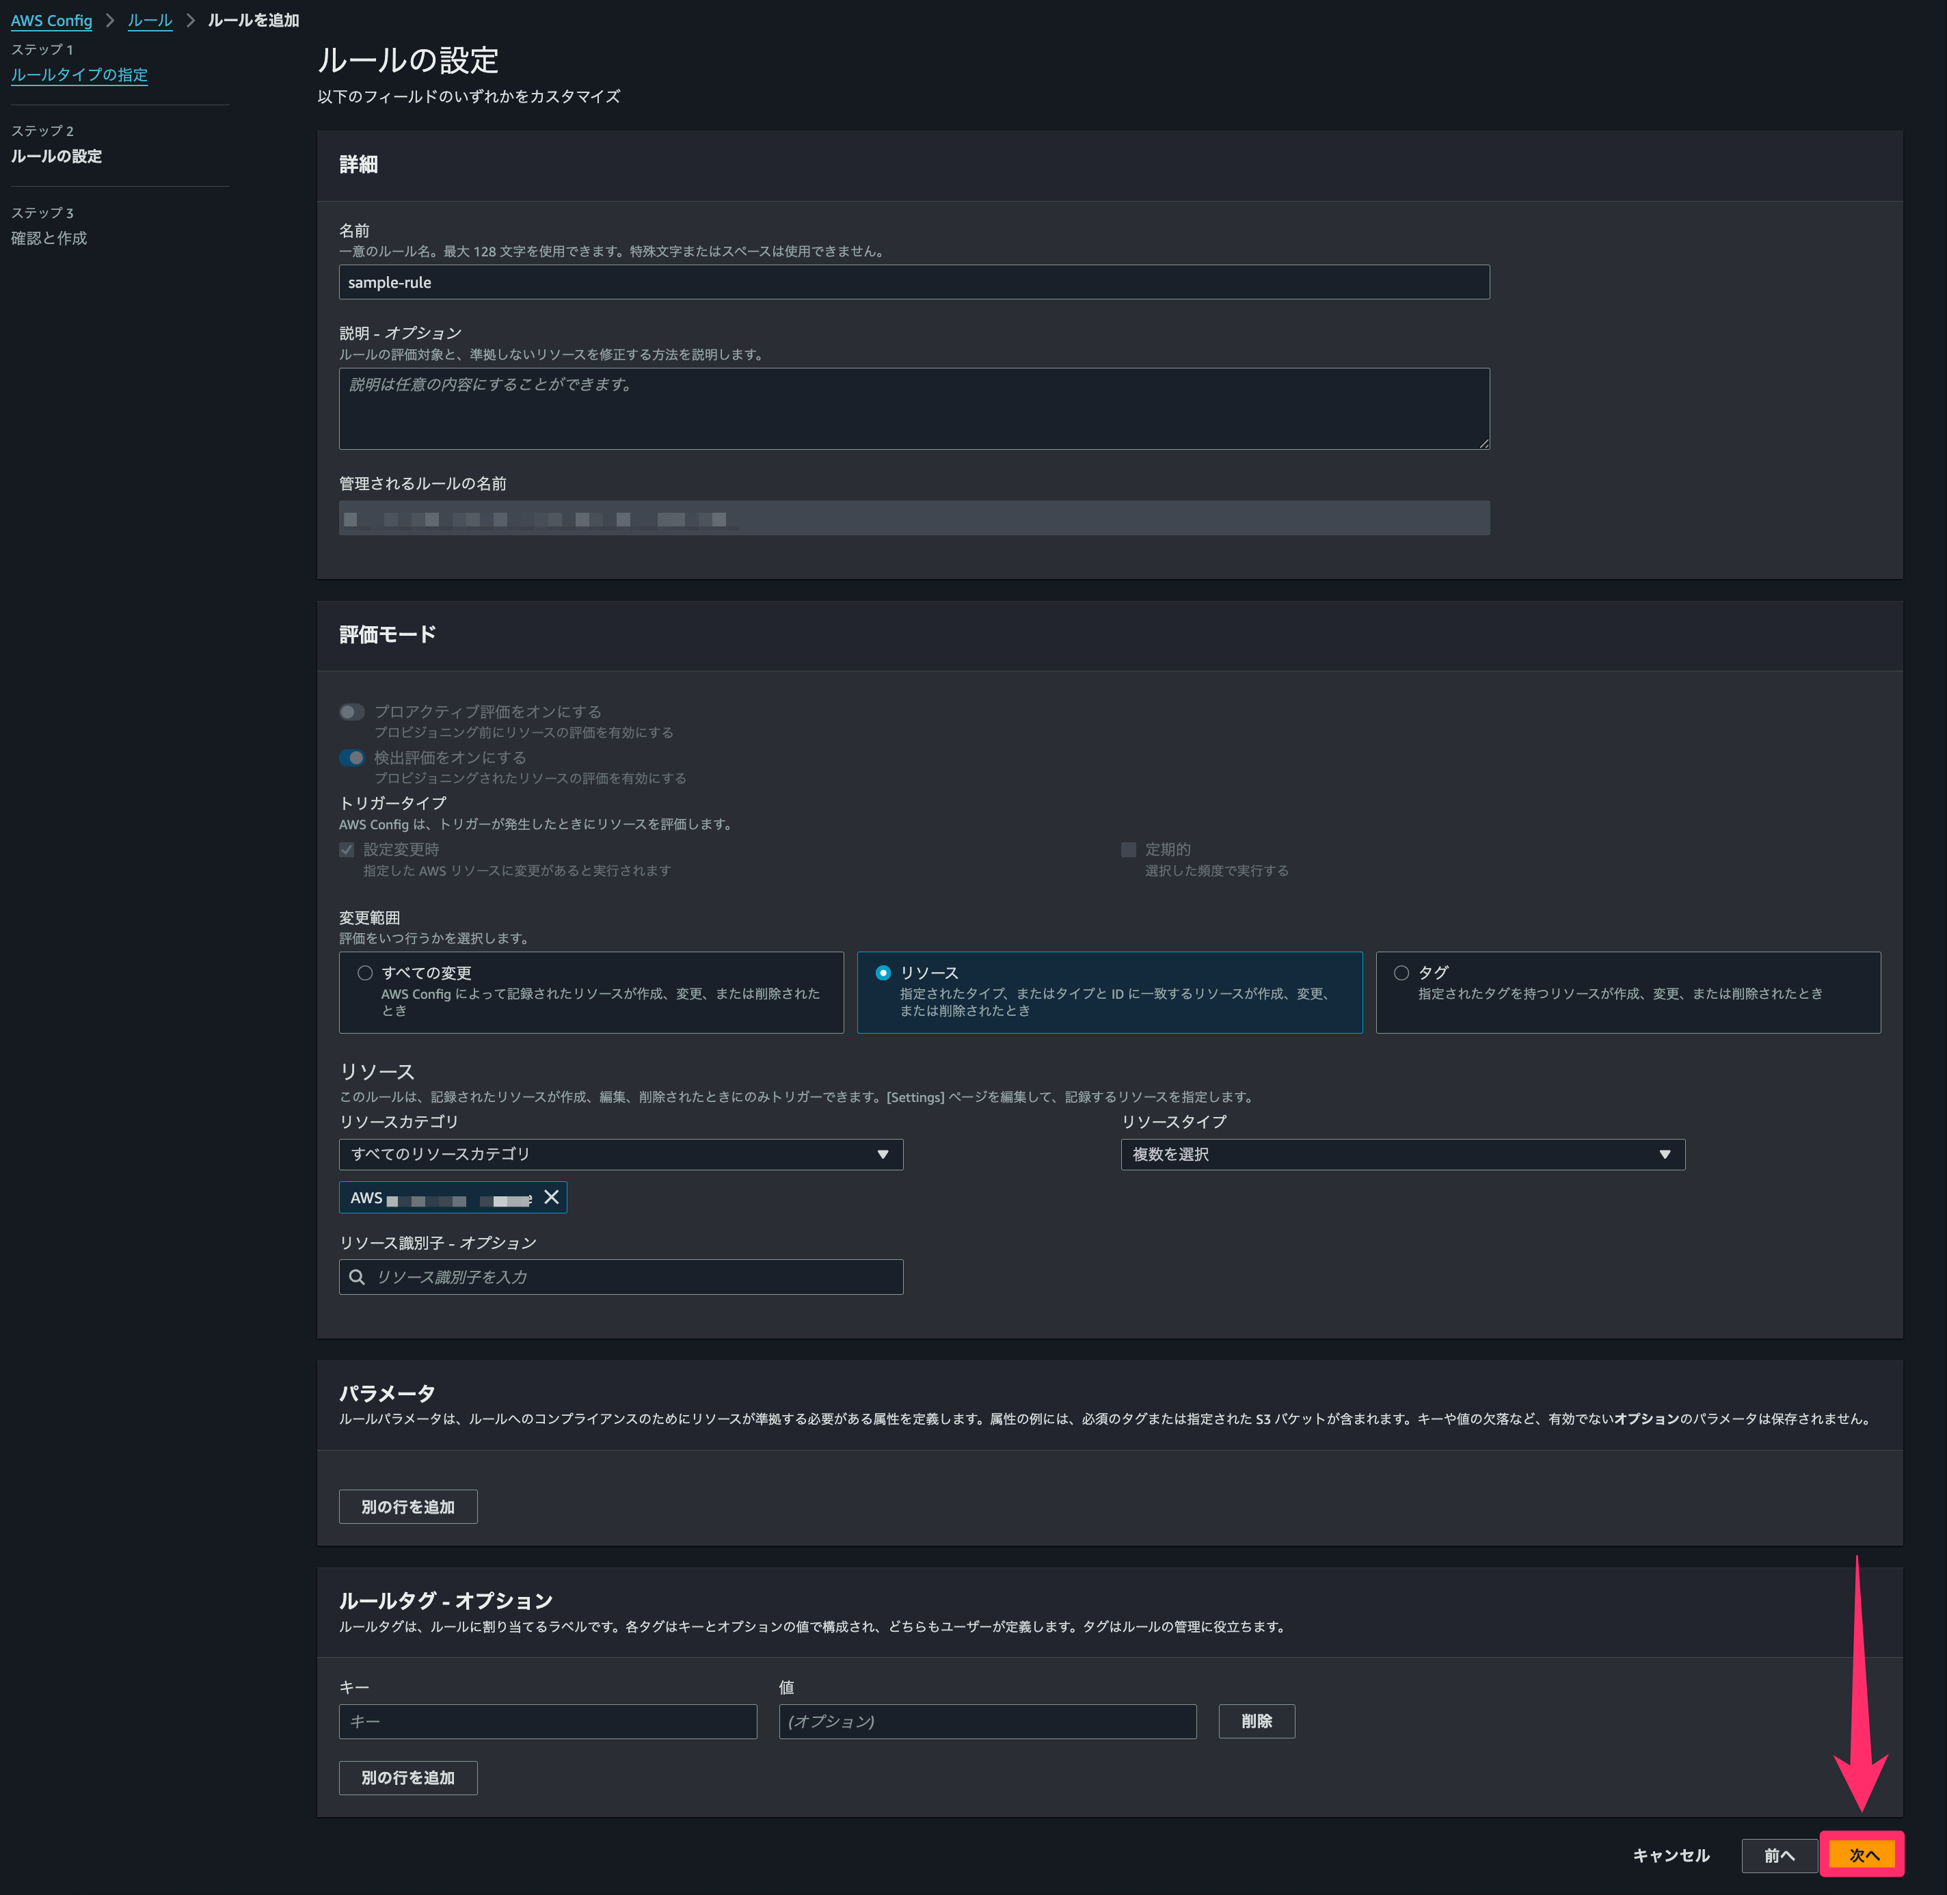Viewport: 1947px width, 1895px height.
Task: Edit the sample-rule name field
Action: [914, 282]
